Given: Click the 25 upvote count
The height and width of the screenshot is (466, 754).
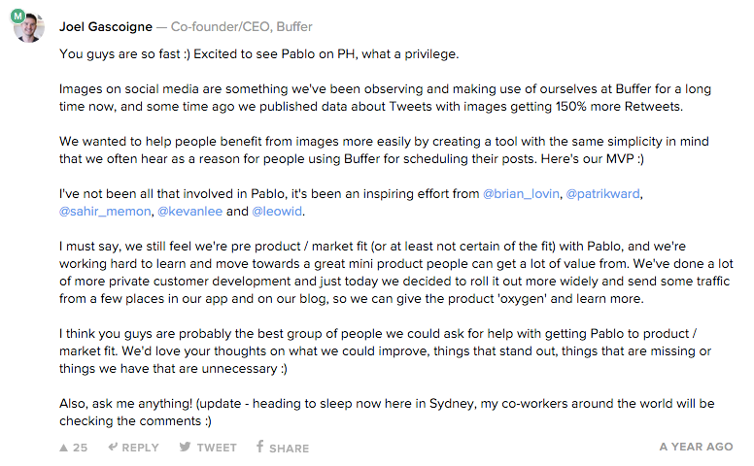Looking at the screenshot, I should [x=80, y=448].
